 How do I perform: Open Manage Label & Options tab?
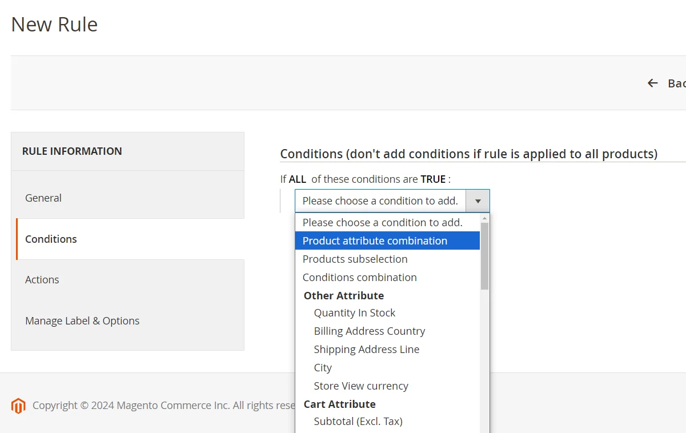tap(82, 321)
